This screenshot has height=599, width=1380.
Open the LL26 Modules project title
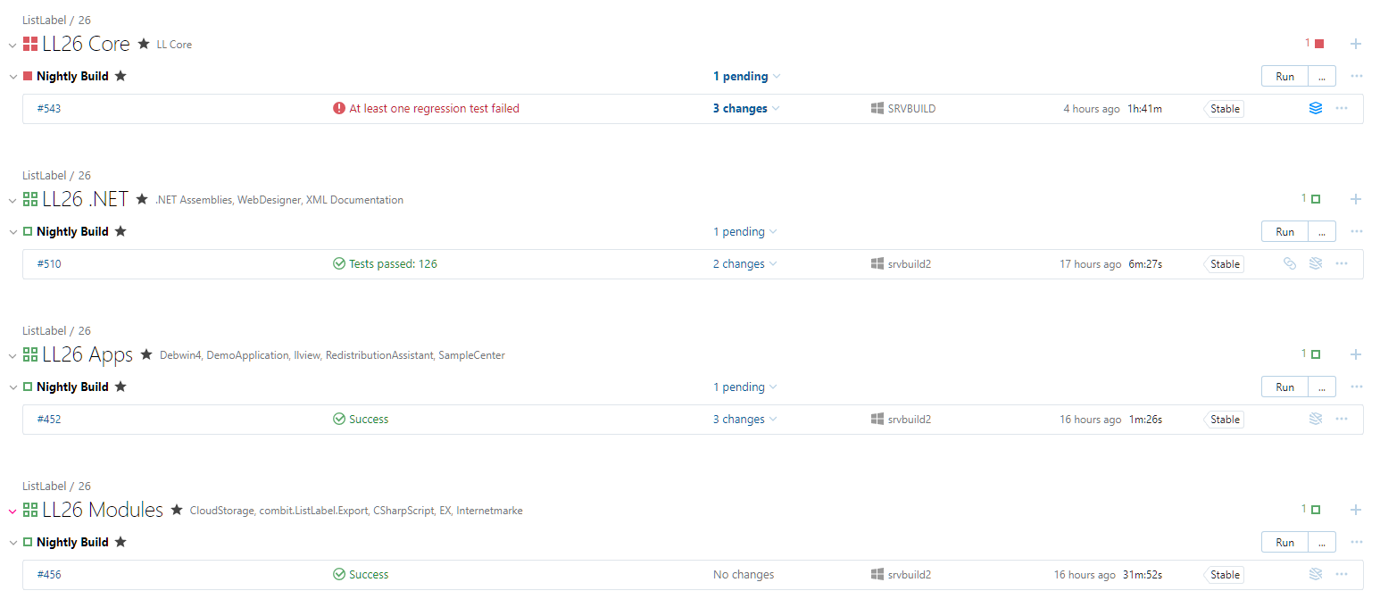point(103,510)
